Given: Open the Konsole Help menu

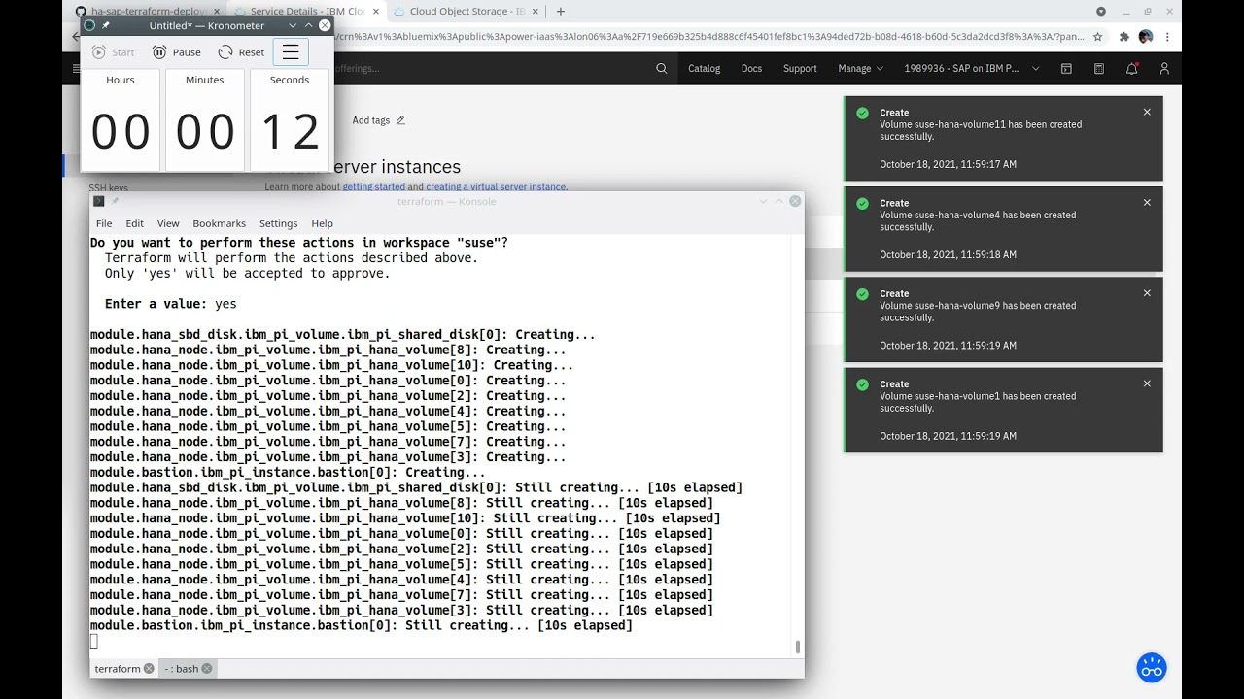Looking at the screenshot, I should (322, 223).
